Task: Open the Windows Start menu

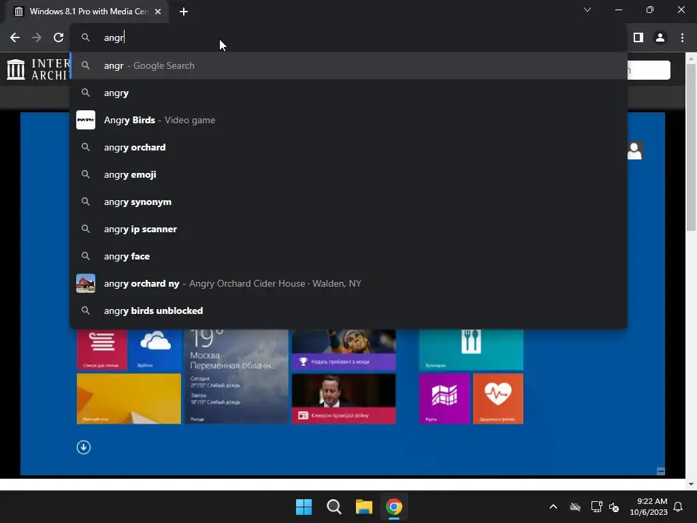Action: click(x=304, y=507)
